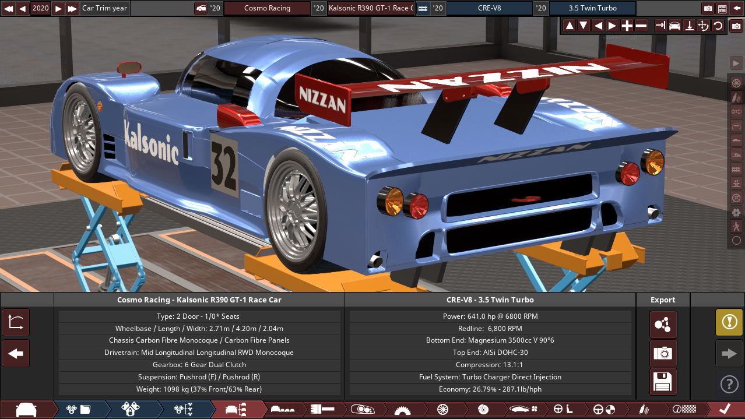
Task: Open the engine family folder tab
Action: point(79,410)
